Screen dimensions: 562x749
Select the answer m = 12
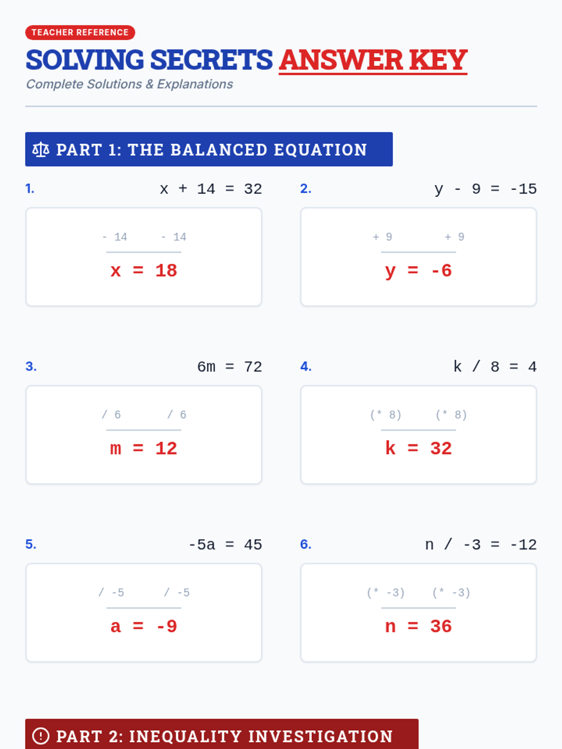144,448
